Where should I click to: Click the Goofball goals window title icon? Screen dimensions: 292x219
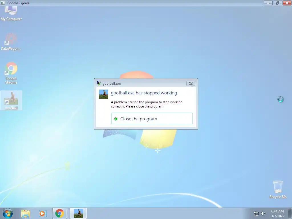click(x=3, y=3)
